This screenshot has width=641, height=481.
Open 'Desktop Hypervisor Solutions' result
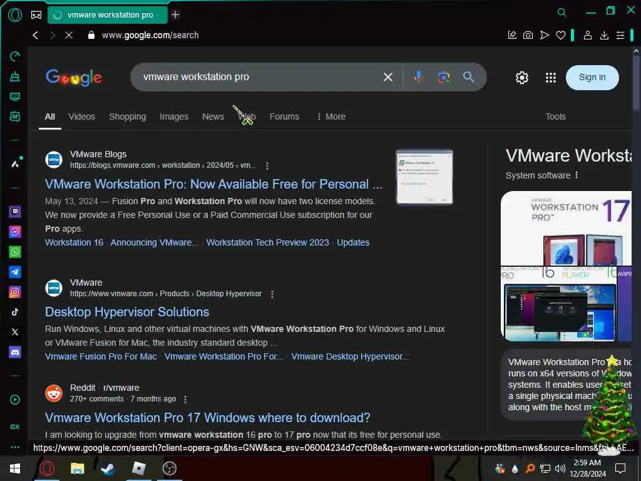click(126, 312)
